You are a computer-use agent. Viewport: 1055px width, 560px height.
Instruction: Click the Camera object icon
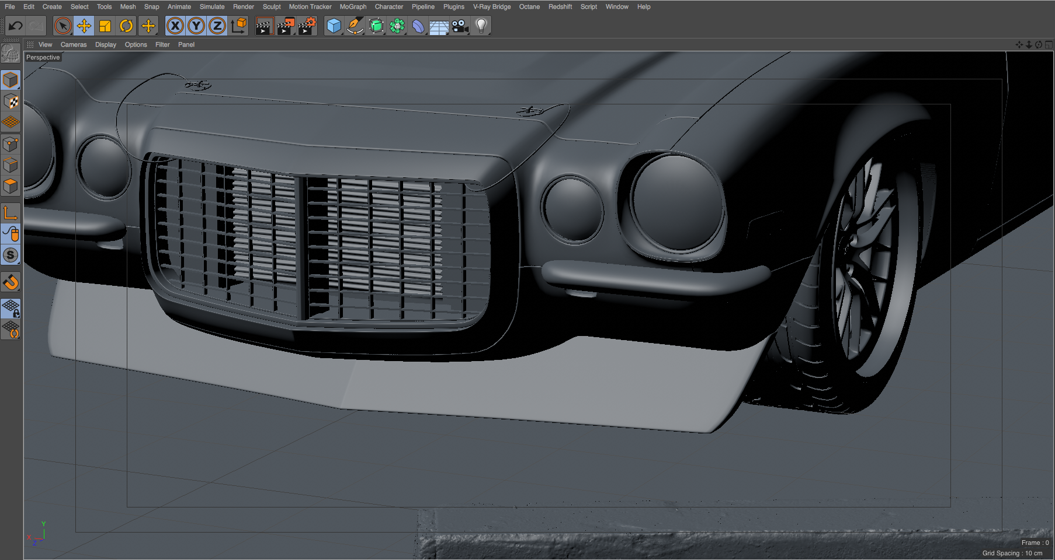pyautogui.click(x=460, y=26)
